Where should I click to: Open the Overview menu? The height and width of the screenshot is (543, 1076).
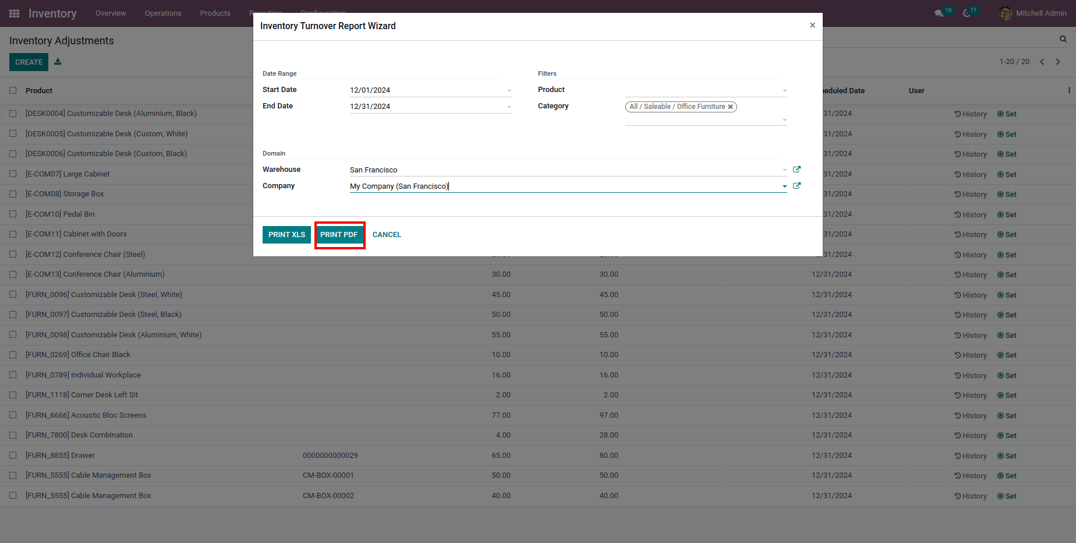pyautogui.click(x=111, y=13)
